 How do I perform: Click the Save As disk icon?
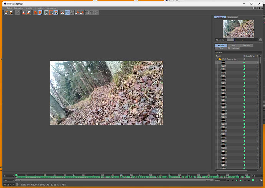pos(11,13)
